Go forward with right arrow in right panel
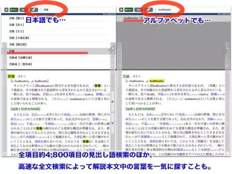This screenshot has width=232, height=174. [x=227, y=66]
